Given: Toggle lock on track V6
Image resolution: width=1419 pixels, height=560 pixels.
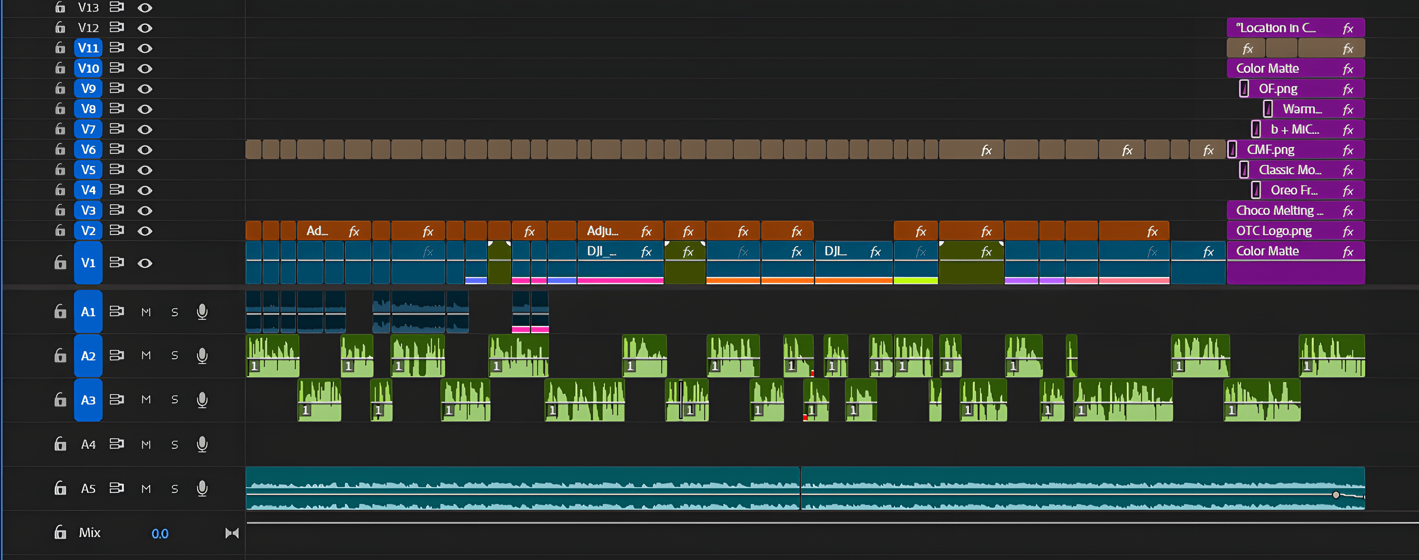Looking at the screenshot, I should pos(60,149).
